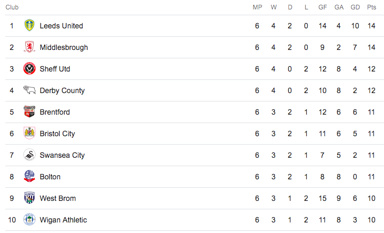
Task: Click the GD column header
Action: [355, 7]
